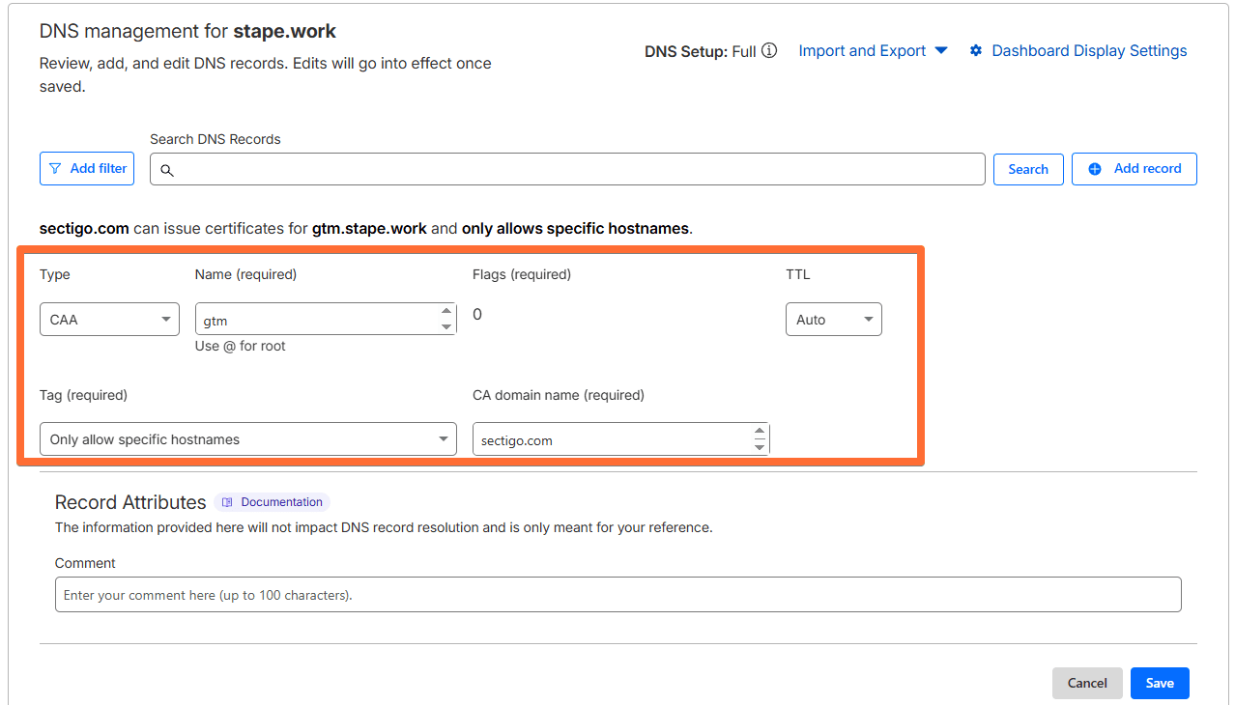This screenshot has height=705, width=1235.
Task: Click the Documentation icon in Record Attributes
Action: (227, 501)
